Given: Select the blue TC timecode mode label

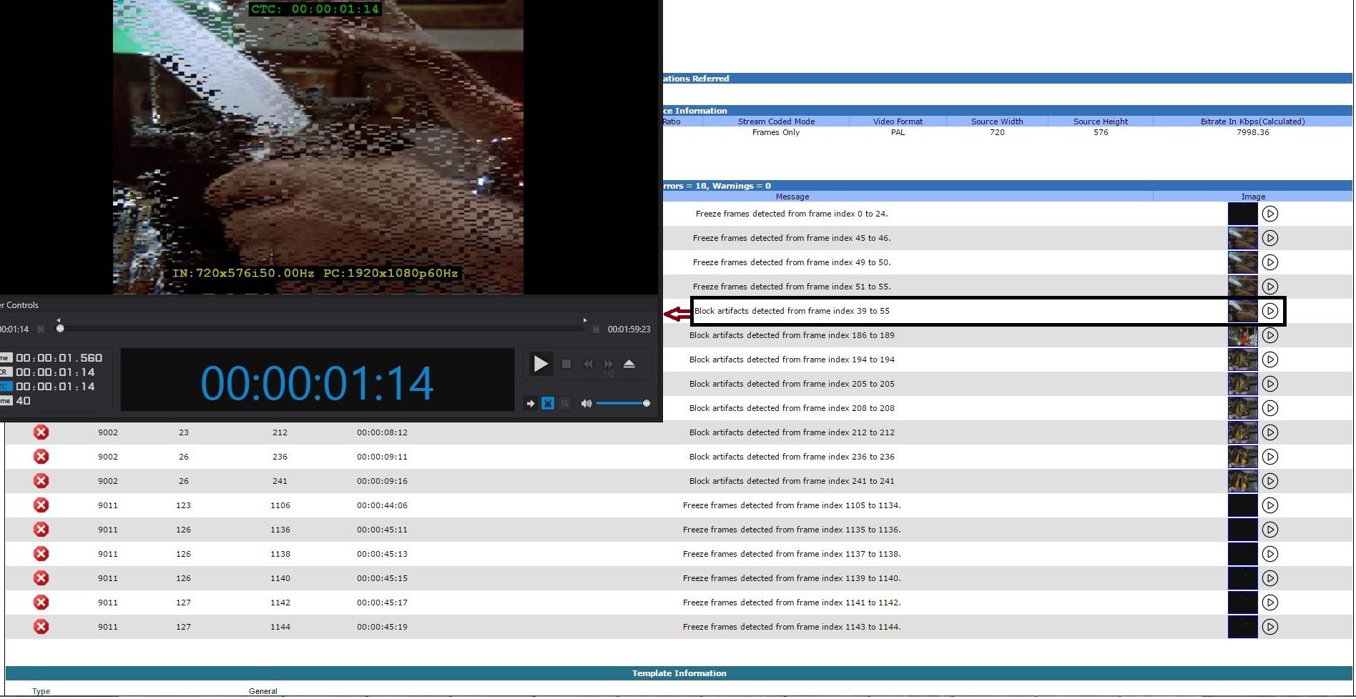Looking at the screenshot, I should 6,387.
